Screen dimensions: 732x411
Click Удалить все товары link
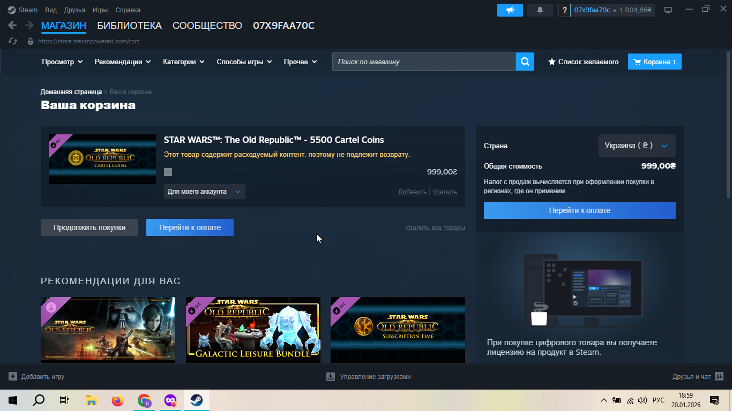pos(435,228)
